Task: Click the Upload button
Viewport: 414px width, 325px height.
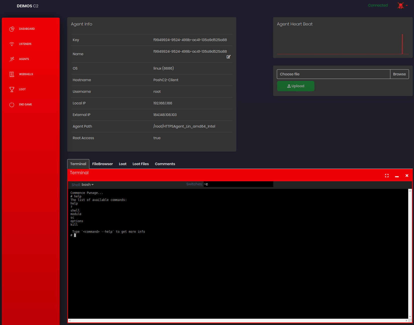Action: [x=295, y=86]
